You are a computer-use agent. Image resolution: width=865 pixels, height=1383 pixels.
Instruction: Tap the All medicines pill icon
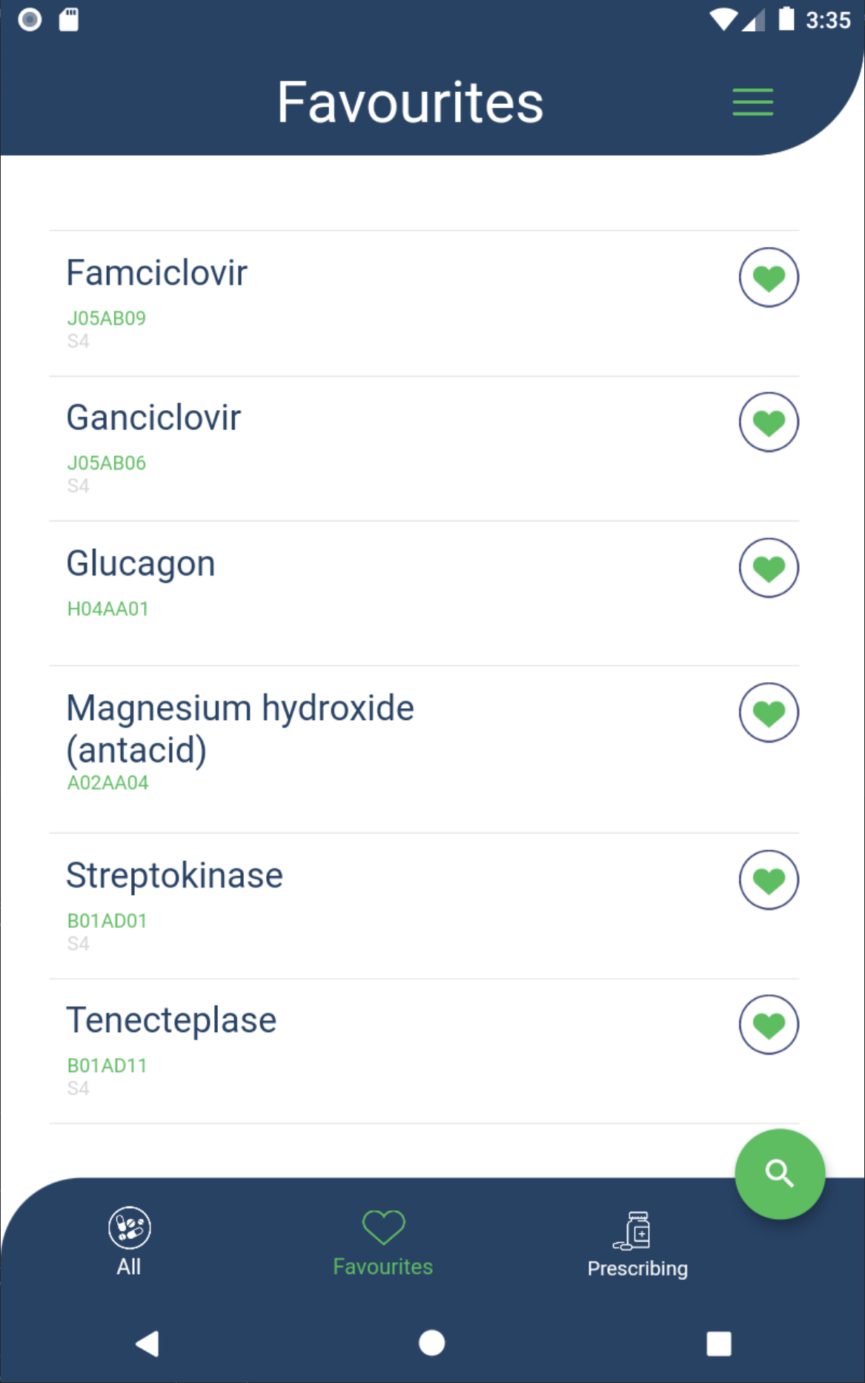click(x=129, y=1227)
